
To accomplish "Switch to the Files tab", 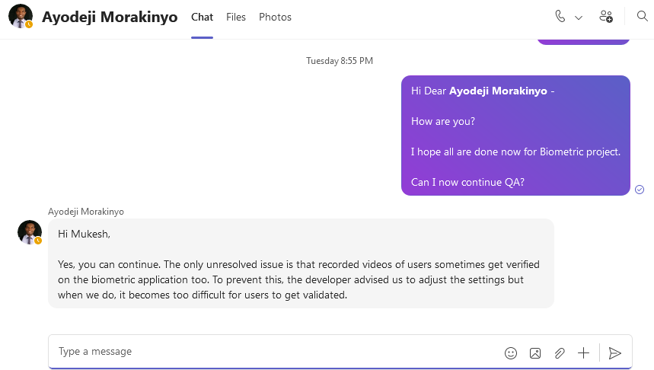I will pos(236,17).
